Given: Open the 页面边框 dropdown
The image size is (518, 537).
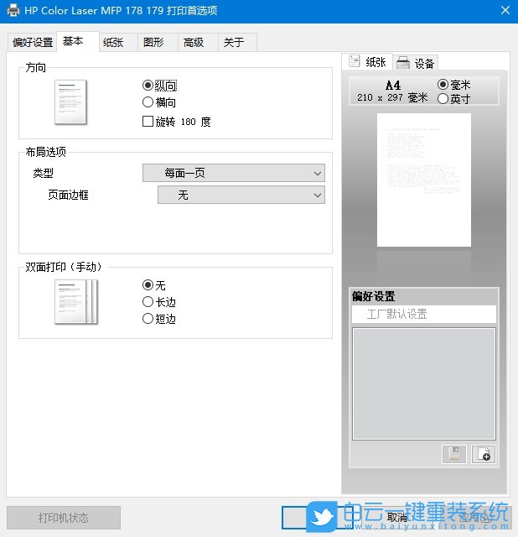Looking at the screenshot, I should pyautogui.click(x=241, y=195).
